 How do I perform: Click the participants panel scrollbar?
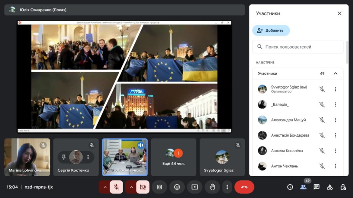click(x=347, y=52)
